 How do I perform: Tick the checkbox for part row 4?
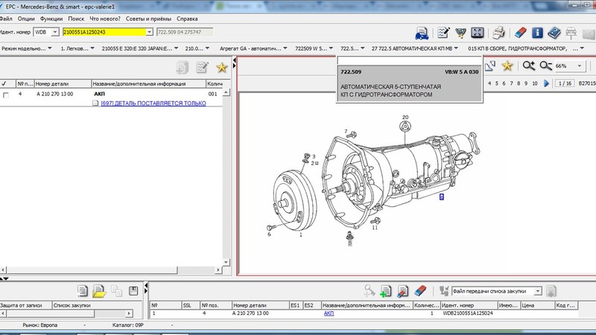click(x=7, y=95)
